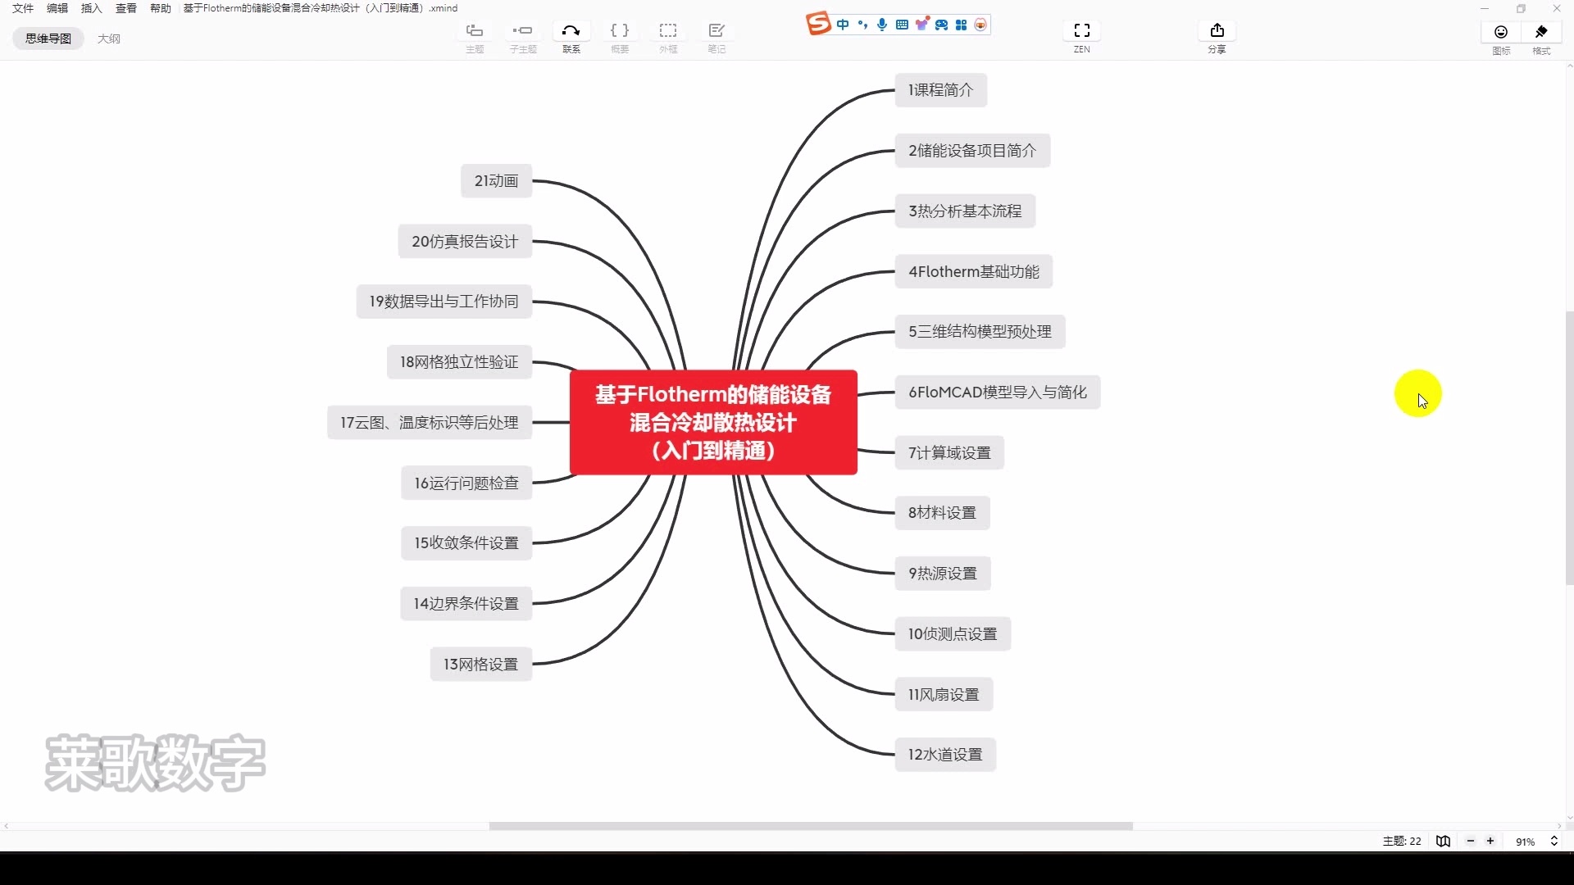Select the Relationship (联系) tool
The width and height of the screenshot is (1574, 885).
(571, 31)
